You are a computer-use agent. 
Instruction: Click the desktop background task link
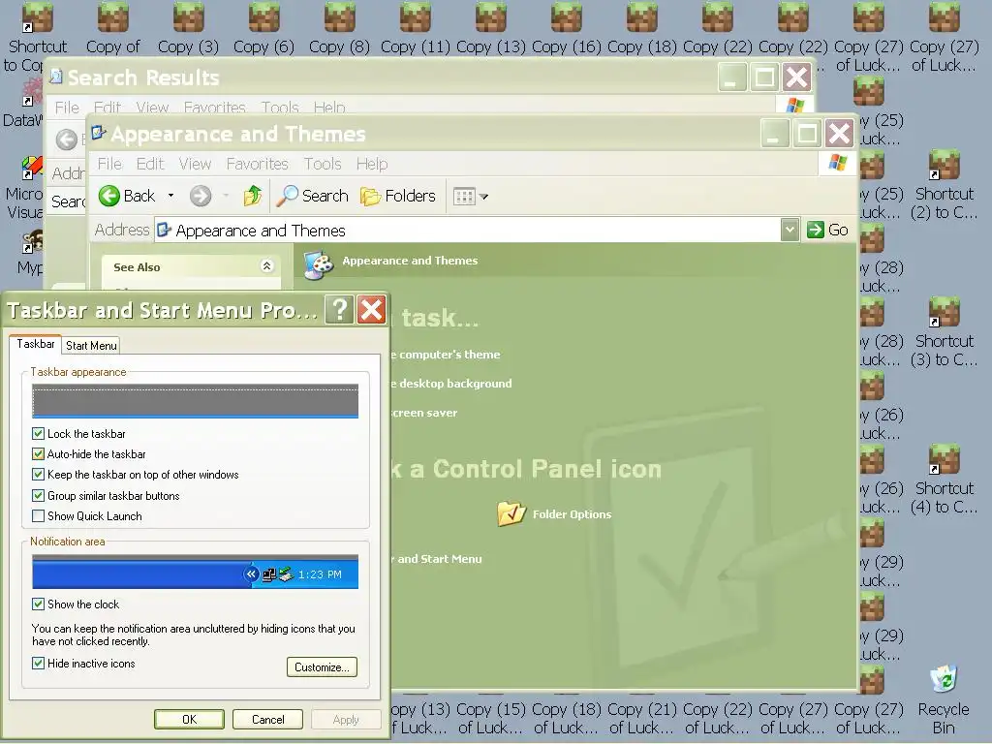[451, 384]
